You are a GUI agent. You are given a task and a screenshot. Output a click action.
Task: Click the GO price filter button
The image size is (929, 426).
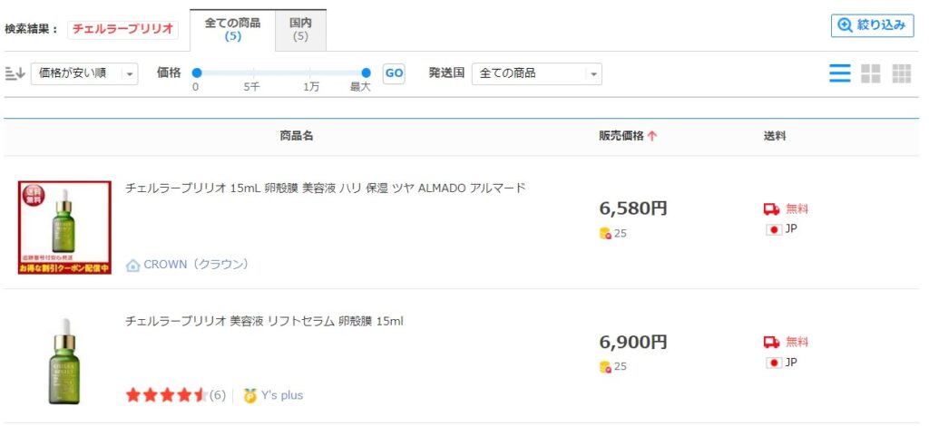[394, 73]
